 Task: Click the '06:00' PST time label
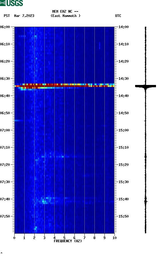pos(5,27)
